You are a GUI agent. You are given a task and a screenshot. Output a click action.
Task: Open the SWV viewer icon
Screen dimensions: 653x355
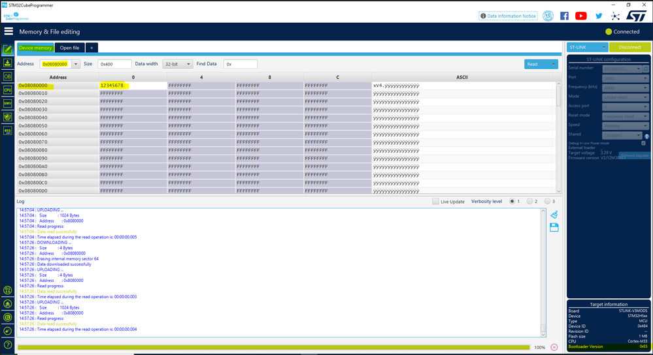[x=7, y=103]
